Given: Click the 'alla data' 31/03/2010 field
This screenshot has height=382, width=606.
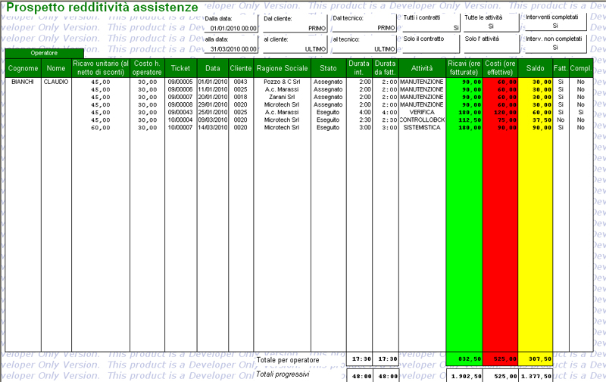Looking at the screenshot, I should tap(231, 45).
